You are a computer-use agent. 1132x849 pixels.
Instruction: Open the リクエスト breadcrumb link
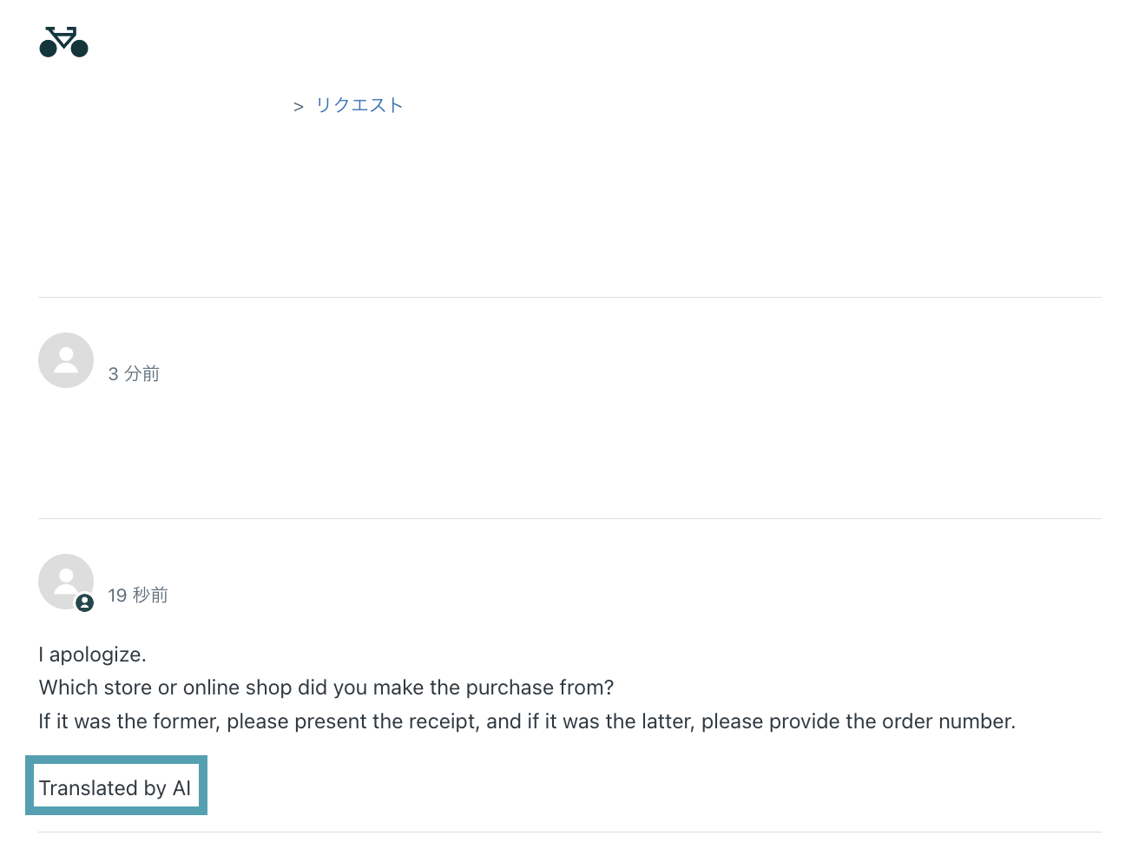tap(359, 105)
